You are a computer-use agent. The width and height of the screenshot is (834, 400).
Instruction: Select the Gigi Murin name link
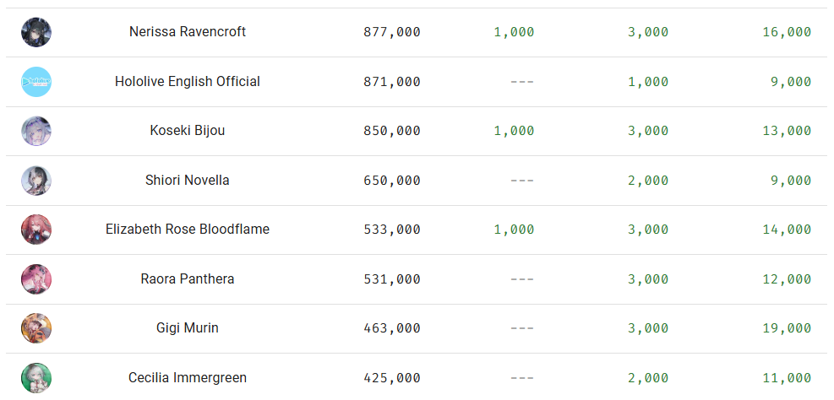pos(188,328)
